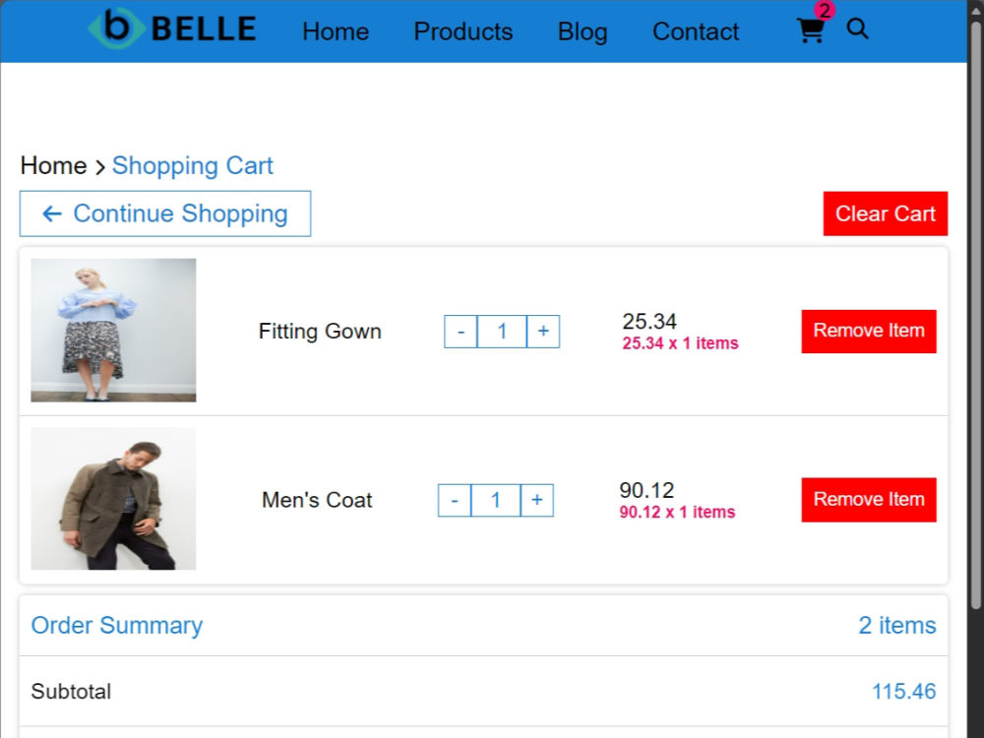Image resolution: width=984 pixels, height=738 pixels.
Task: Open the Blog page
Action: point(583,31)
